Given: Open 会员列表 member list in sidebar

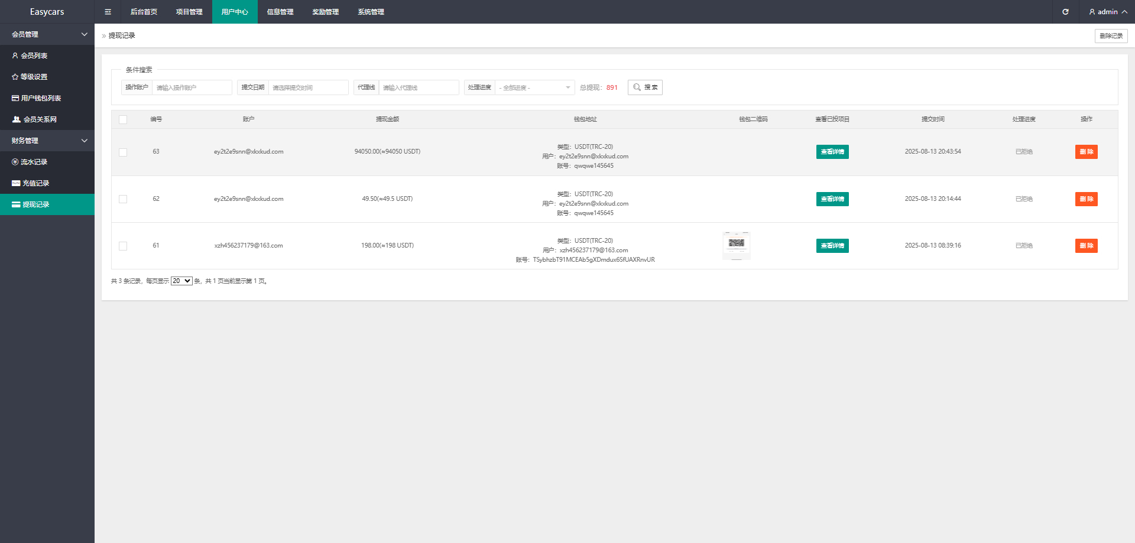Looking at the screenshot, I should 34,56.
